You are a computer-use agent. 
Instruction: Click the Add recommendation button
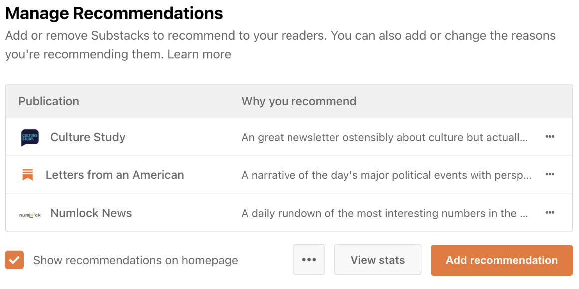(x=502, y=260)
